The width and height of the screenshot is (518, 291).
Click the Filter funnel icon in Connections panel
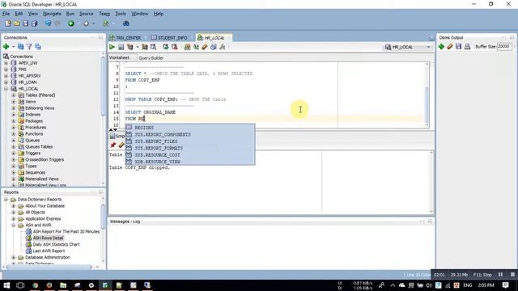click(x=29, y=47)
